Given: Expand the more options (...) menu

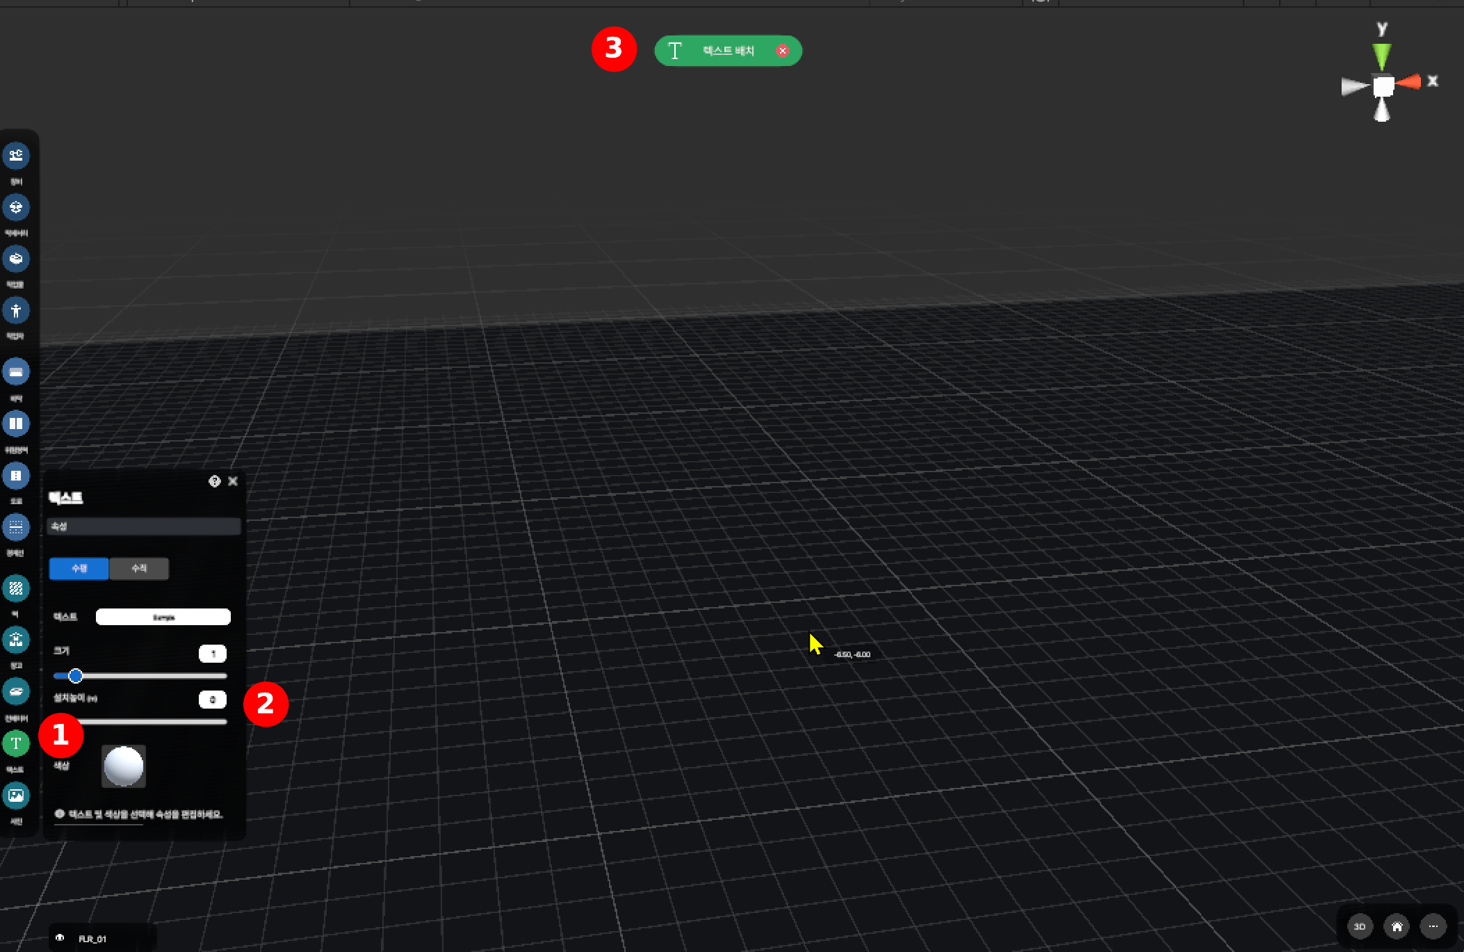Looking at the screenshot, I should 1433,926.
